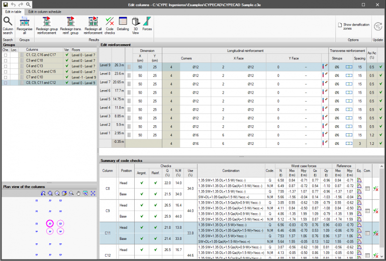This screenshot has height=261, width=386.
Task: Open stirrup arrangement selector for Level 9
Action: tap(349, 67)
